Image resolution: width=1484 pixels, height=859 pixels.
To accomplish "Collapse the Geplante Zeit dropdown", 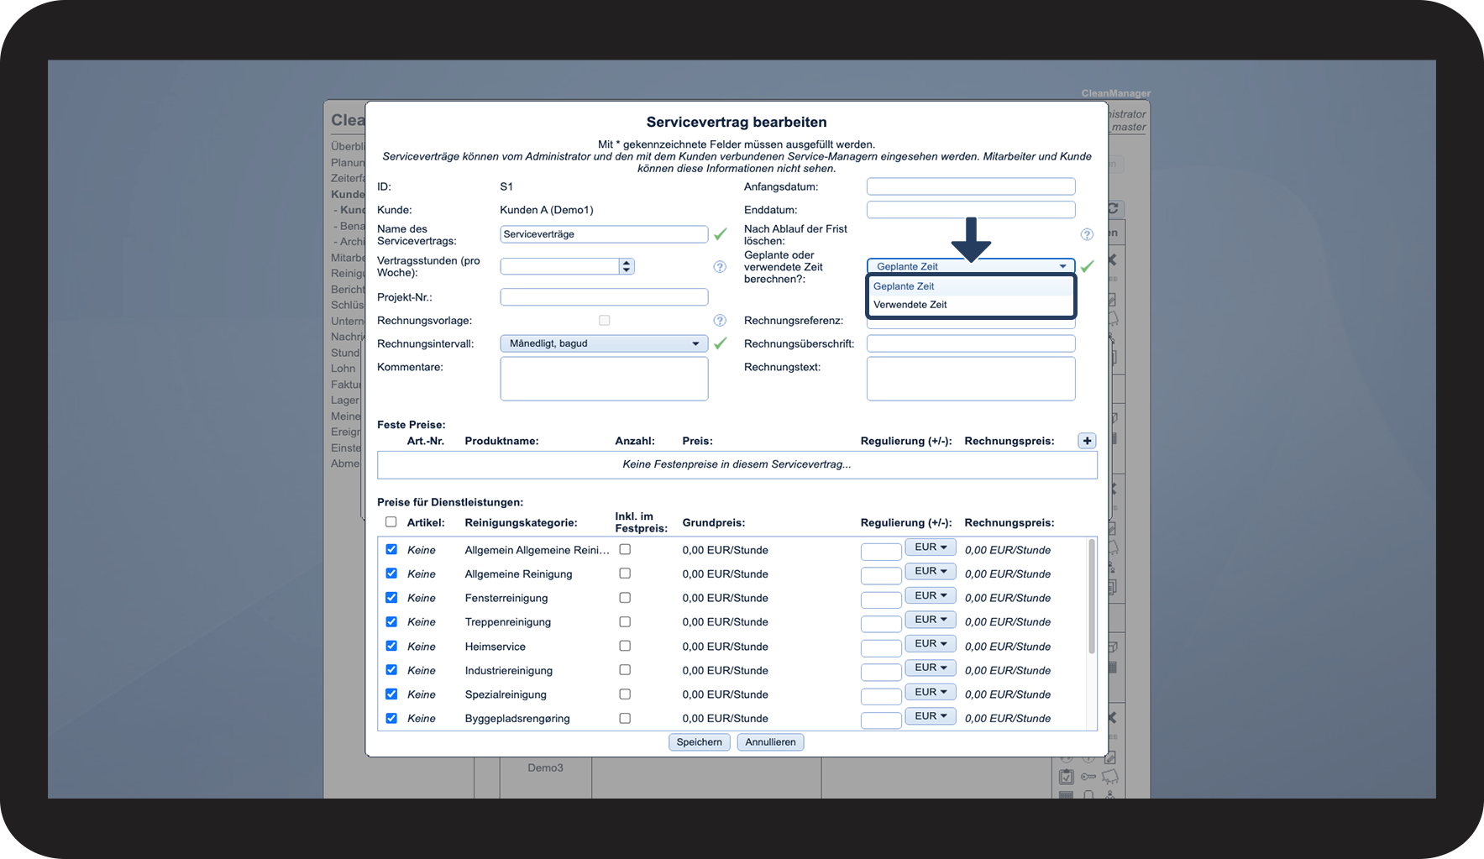I will (971, 266).
